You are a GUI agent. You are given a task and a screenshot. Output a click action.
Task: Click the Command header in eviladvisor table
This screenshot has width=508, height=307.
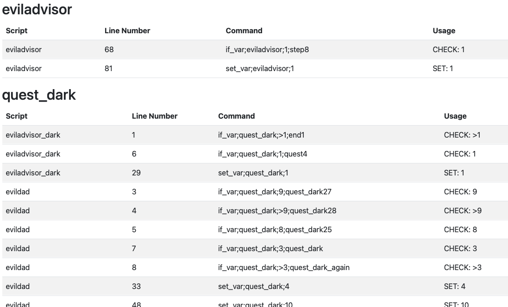(244, 31)
